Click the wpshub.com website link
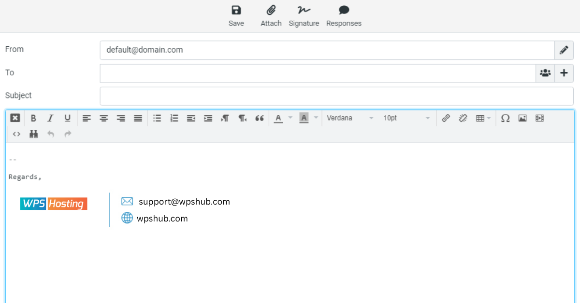Viewport: 580px width, 303px height. pos(162,219)
